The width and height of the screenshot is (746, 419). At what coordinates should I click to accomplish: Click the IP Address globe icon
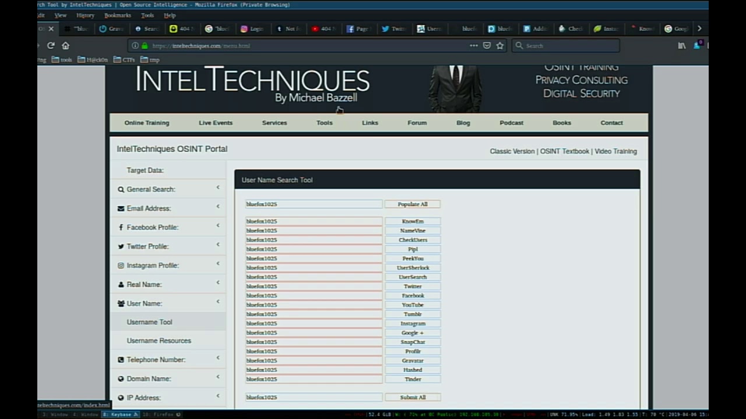pos(121,398)
